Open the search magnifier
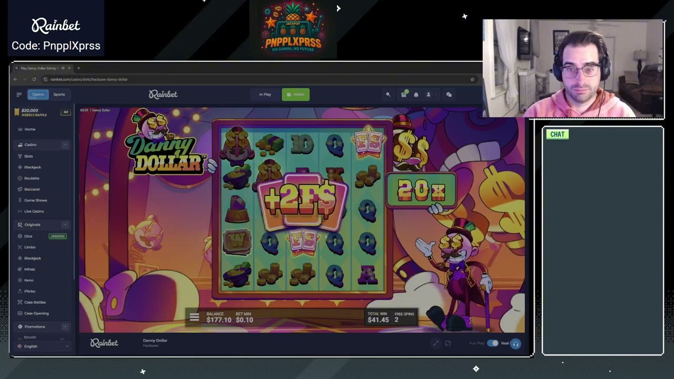The height and width of the screenshot is (379, 674). 388,95
